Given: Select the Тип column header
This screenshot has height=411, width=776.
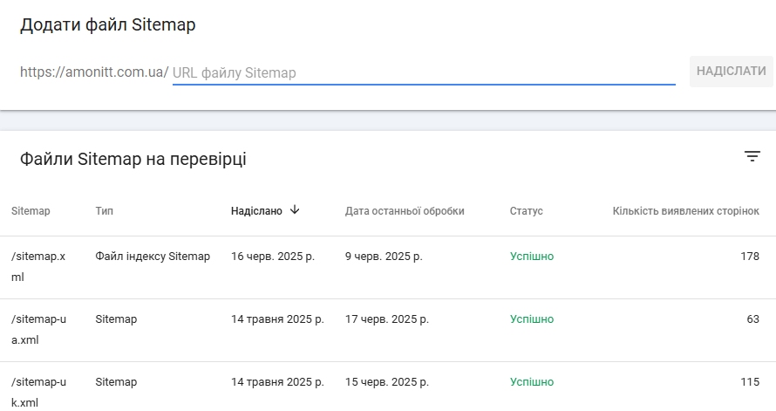Looking at the screenshot, I should click(104, 211).
